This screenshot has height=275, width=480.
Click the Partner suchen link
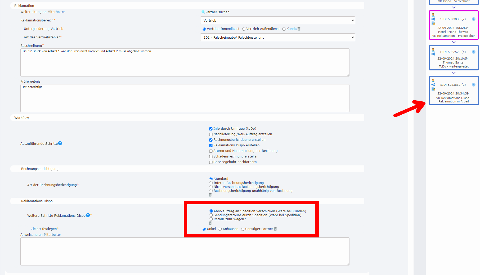(217, 12)
